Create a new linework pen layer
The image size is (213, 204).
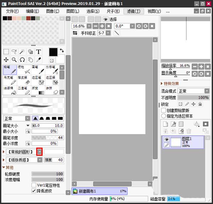click(x=173, y=124)
